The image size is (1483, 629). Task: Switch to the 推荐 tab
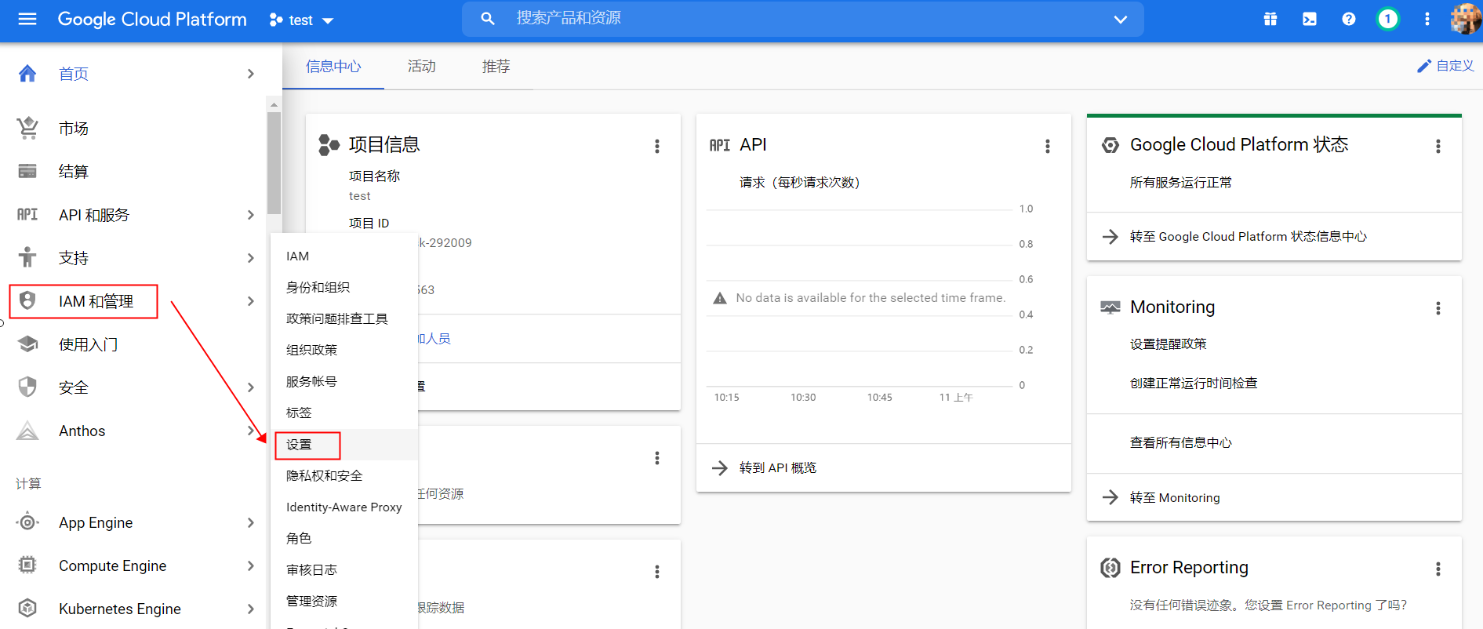496,66
